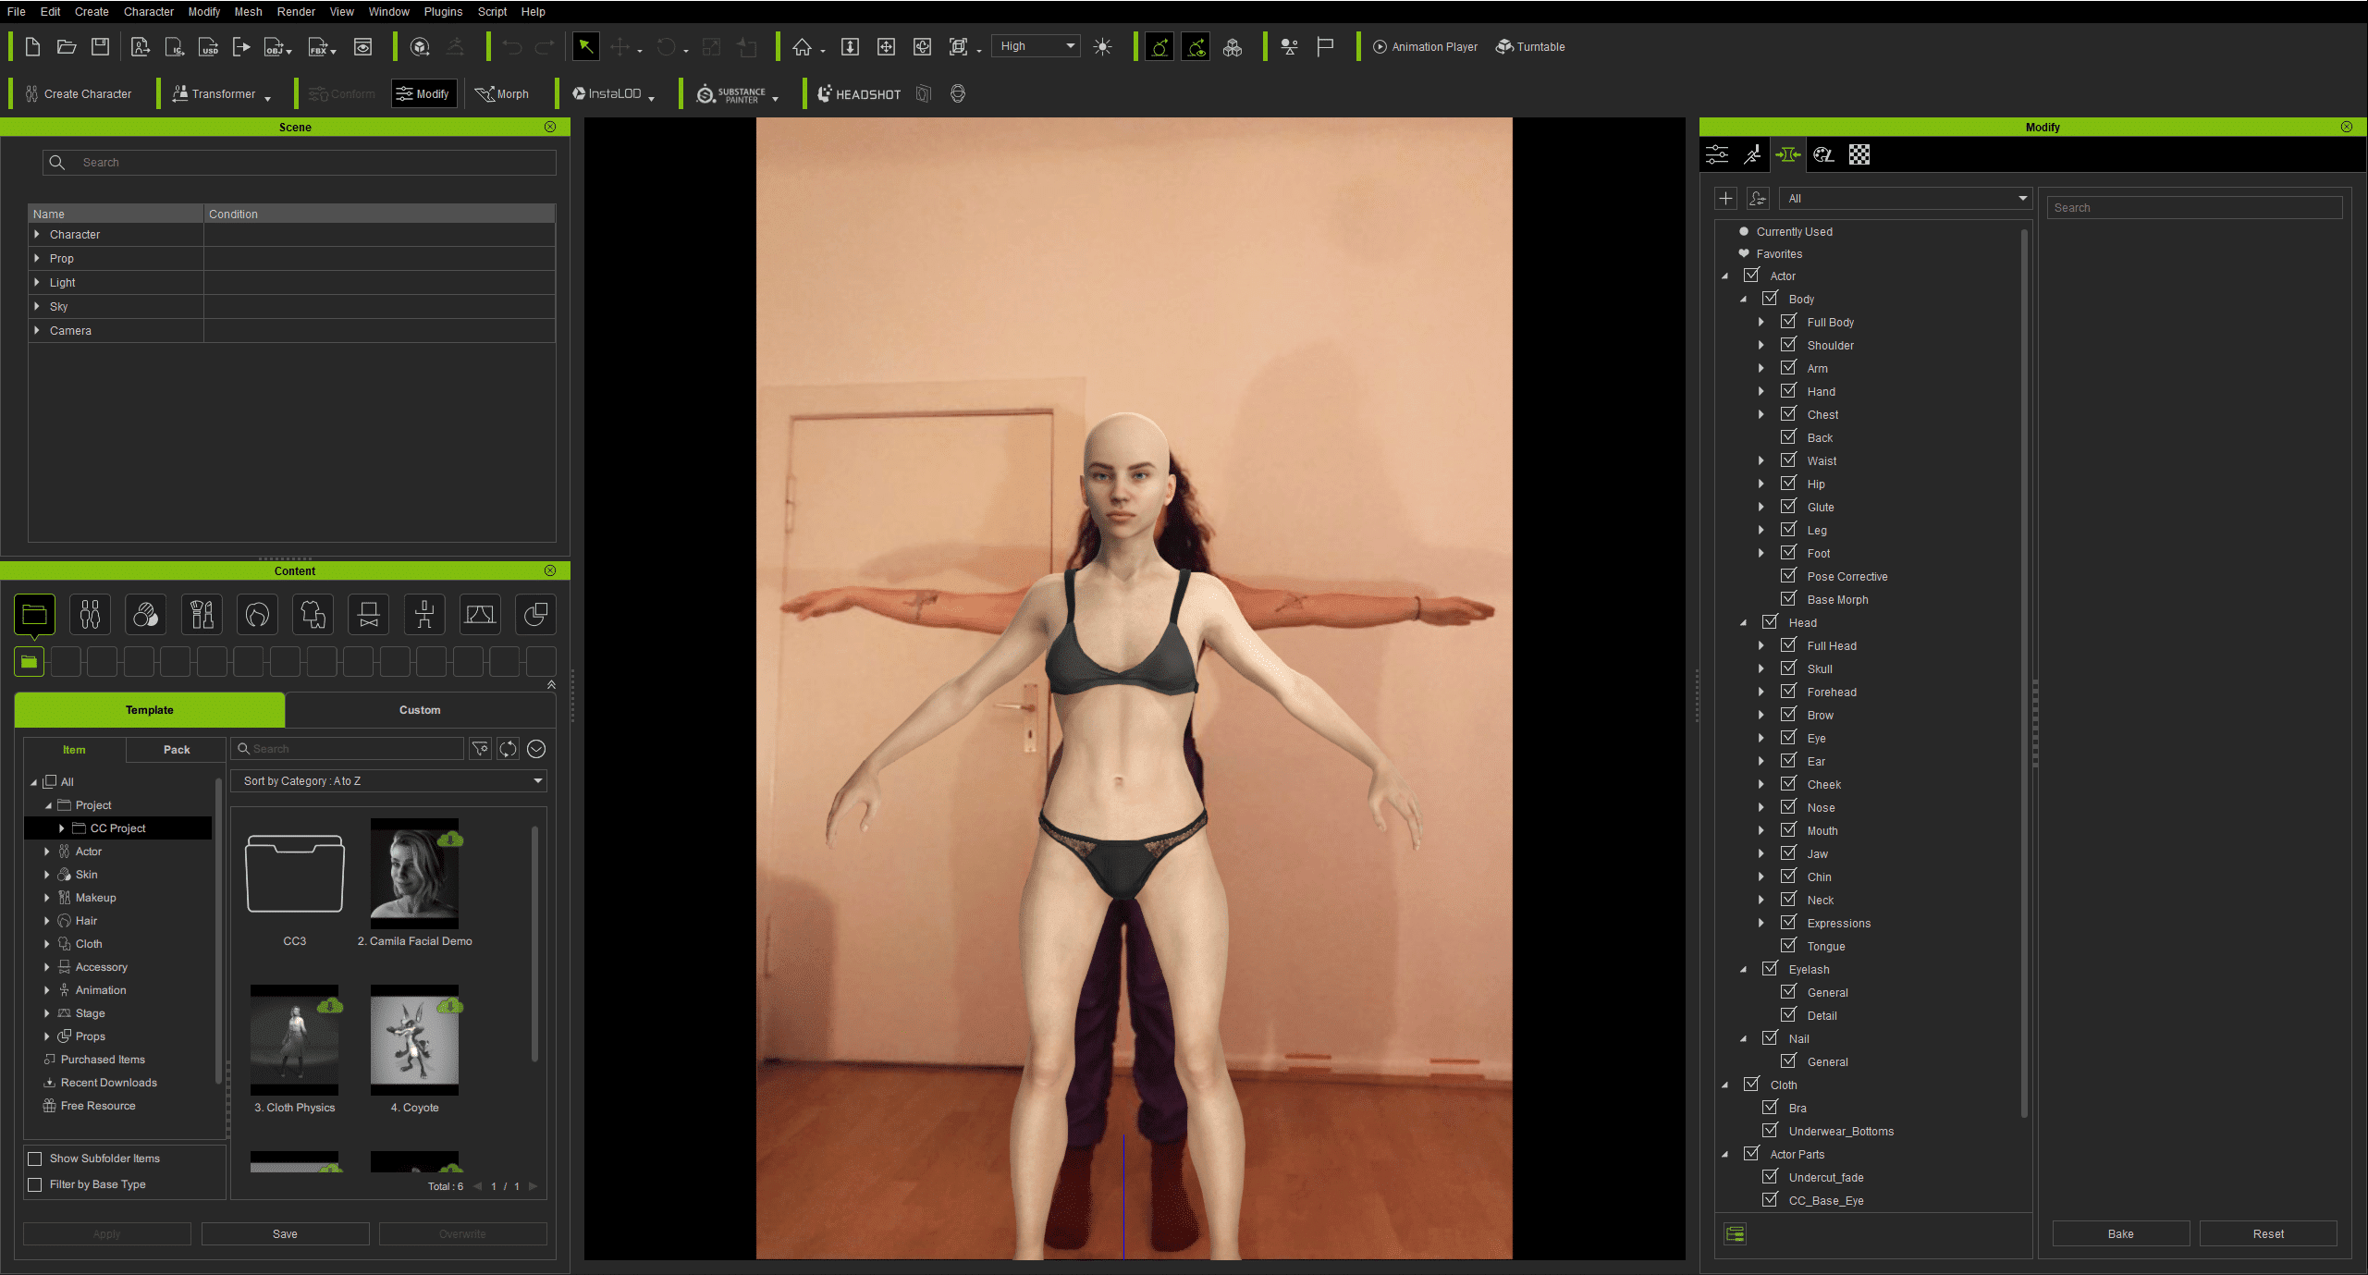Screen dimensions: 2368x1275
Task: Open the High quality dropdown
Action: (1036, 46)
